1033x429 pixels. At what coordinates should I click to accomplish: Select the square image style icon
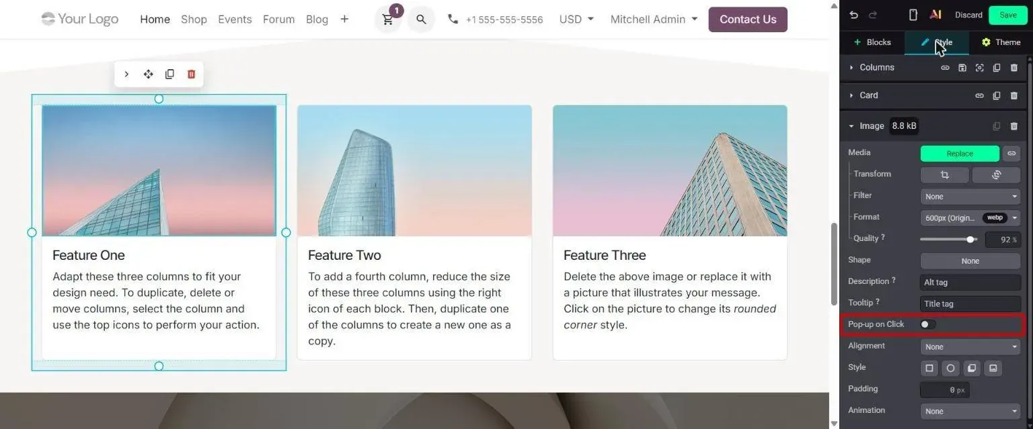pyautogui.click(x=929, y=368)
